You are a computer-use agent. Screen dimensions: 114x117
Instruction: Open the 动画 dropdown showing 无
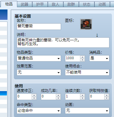87,111
